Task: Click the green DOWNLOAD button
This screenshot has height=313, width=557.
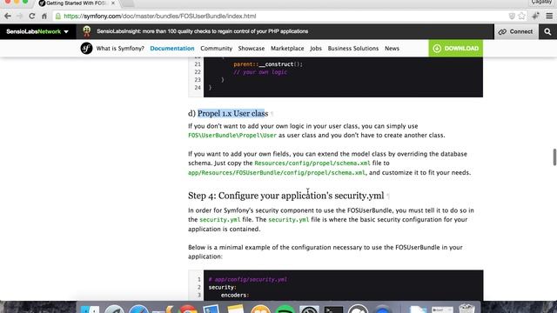Action: [x=455, y=49]
